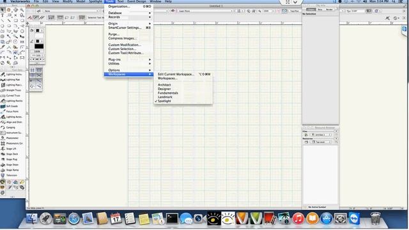Toggle grid snapping in the Snapping palette
The height and width of the screenshot is (230, 409).
tap(33, 70)
